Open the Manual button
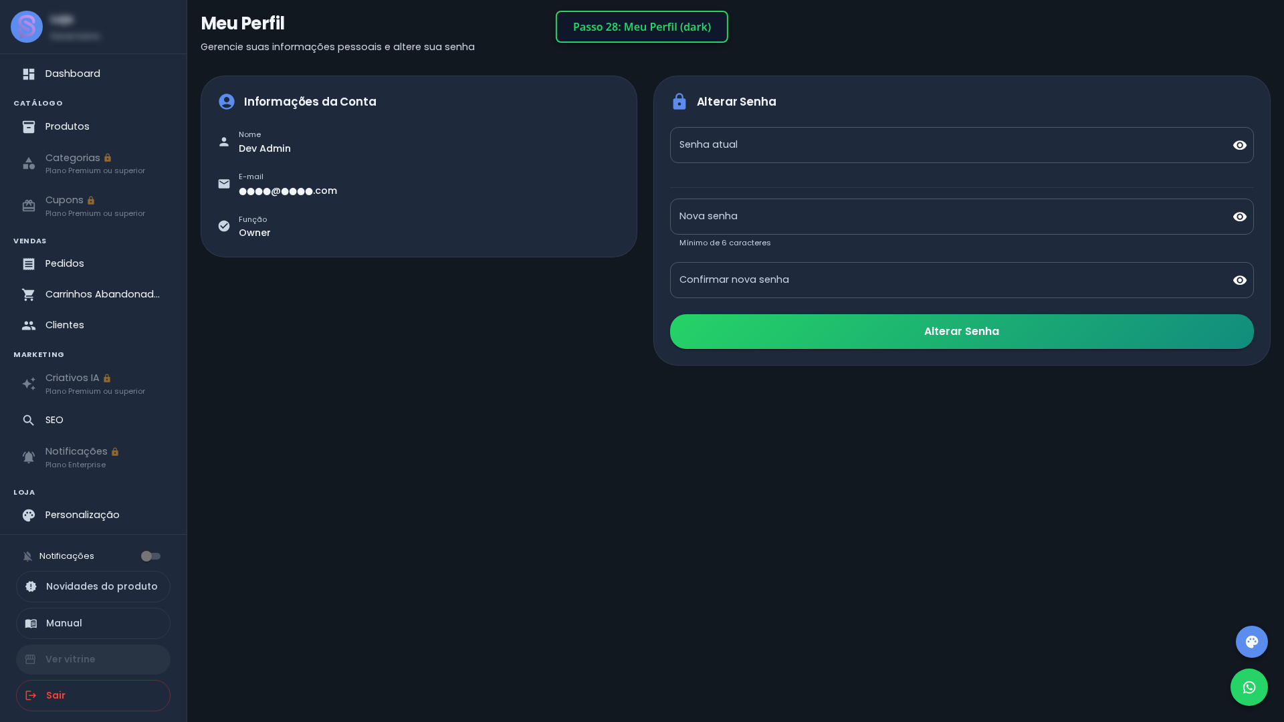 pos(93,623)
